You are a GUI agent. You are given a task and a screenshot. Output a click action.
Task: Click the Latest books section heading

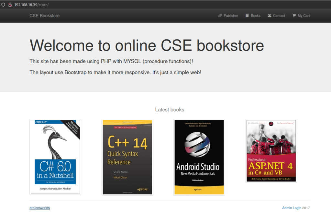coord(170,110)
